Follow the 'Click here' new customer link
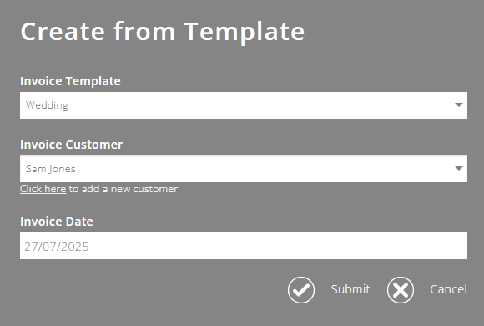 tap(43, 189)
